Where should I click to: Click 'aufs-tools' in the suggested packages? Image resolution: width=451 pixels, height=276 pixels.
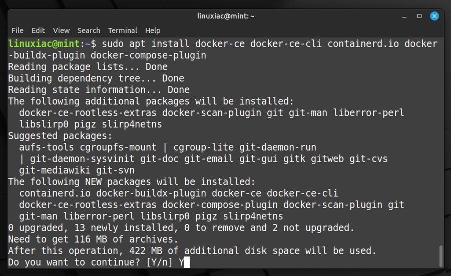pyautogui.click(x=47, y=147)
